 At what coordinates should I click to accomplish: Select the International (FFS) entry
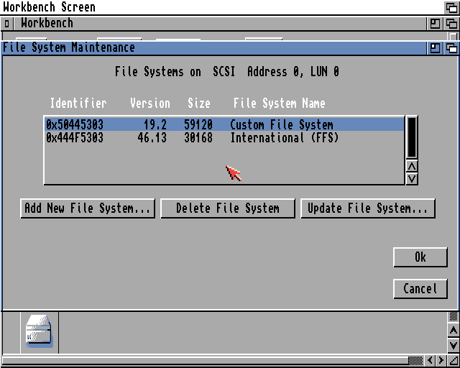(x=223, y=137)
